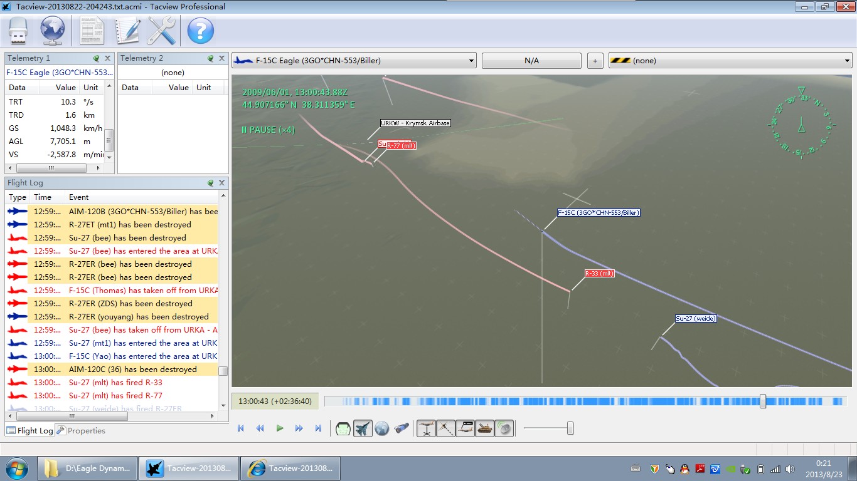Switch to the Properties tab
Screen dimensions: 857x481
81,430
